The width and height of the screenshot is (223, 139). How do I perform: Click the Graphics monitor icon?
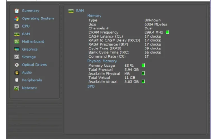17,49
